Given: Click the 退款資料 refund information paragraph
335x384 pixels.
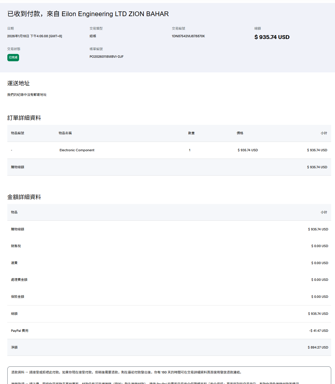Looking at the screenshot, I should point(126,372).
